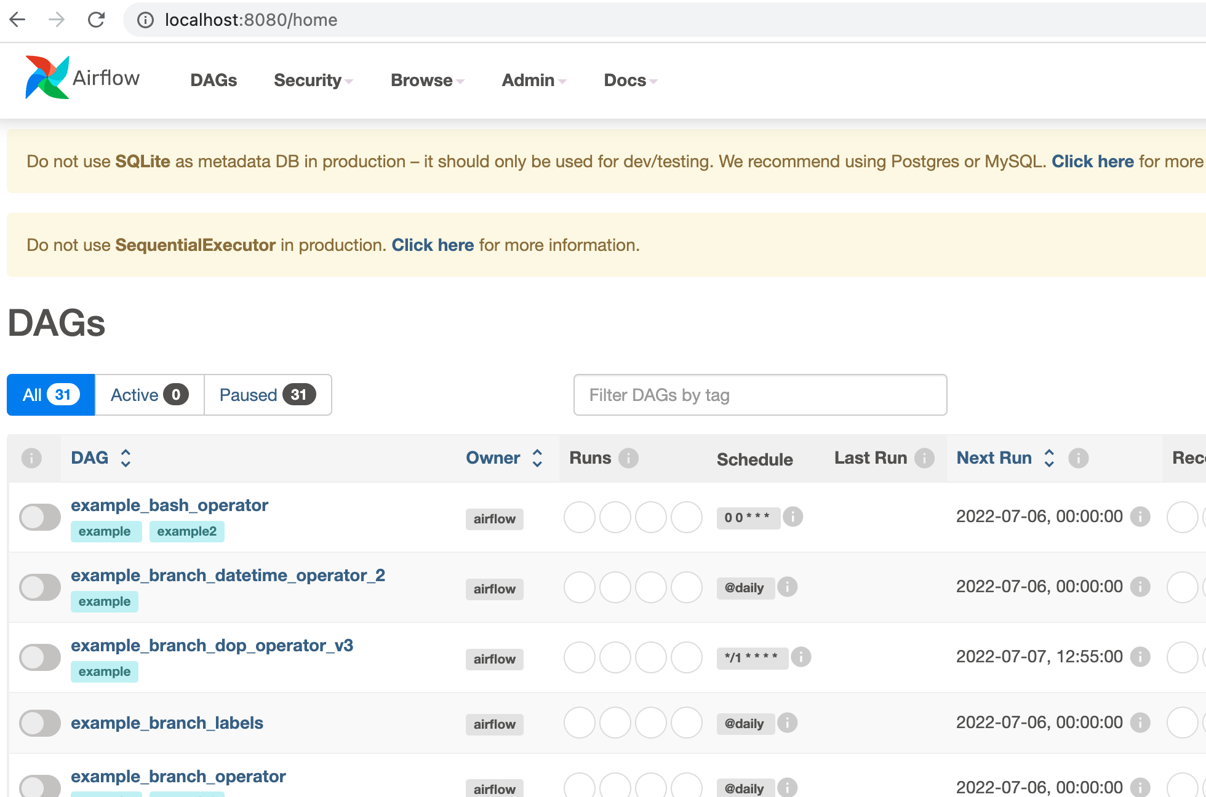Open the example_branch_operator DAG
Image resolution: width=1206 pixels, height=797 pixels.
click(178, 777)
